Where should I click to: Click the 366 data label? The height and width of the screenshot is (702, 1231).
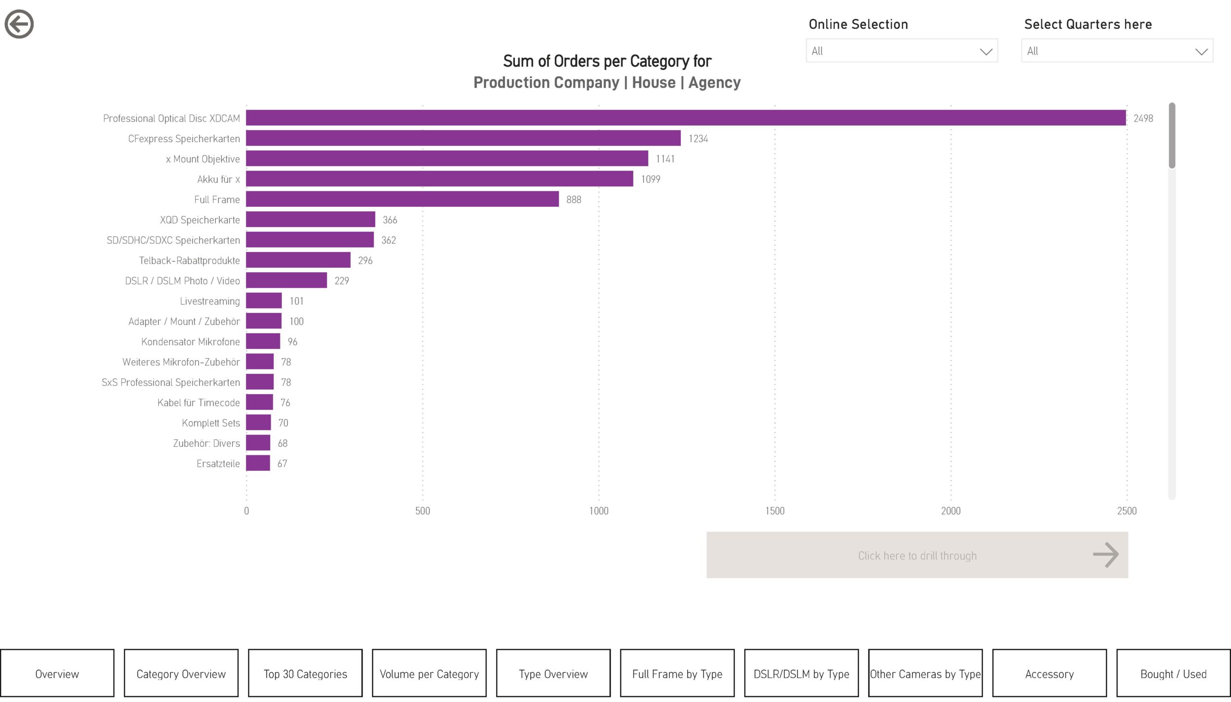point(389,220)
